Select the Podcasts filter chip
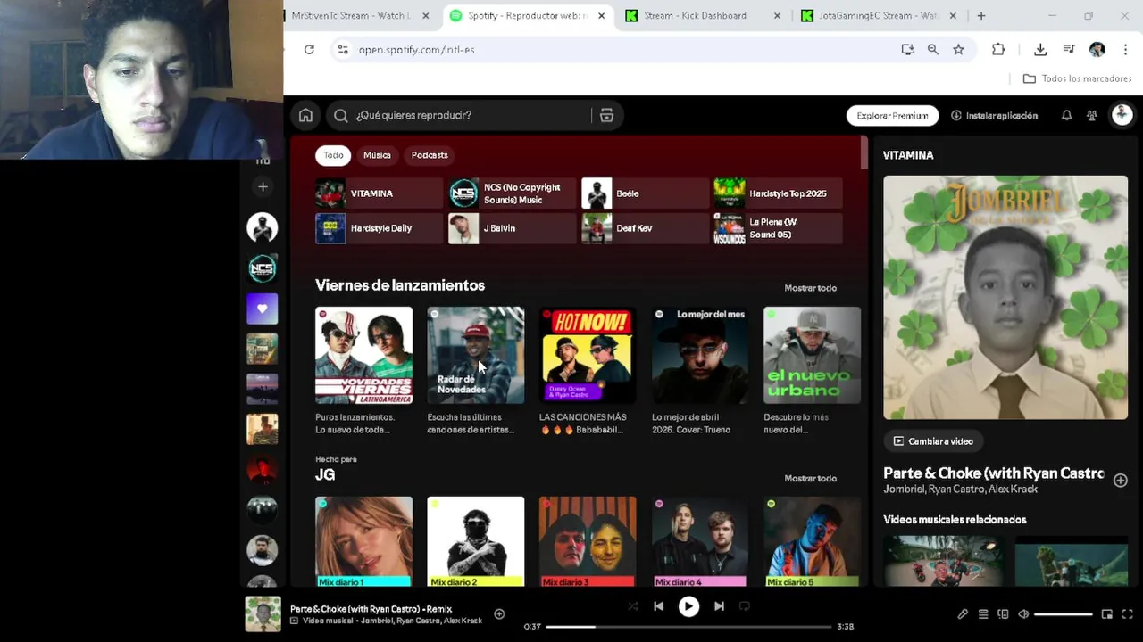 (430, 155)
